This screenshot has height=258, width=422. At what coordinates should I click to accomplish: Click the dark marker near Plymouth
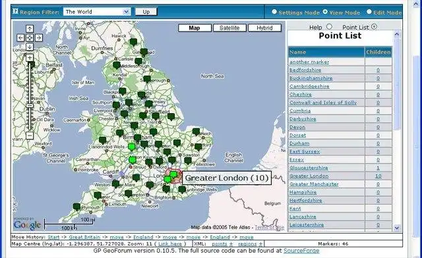pyautogui.click(x=76, y=207)
